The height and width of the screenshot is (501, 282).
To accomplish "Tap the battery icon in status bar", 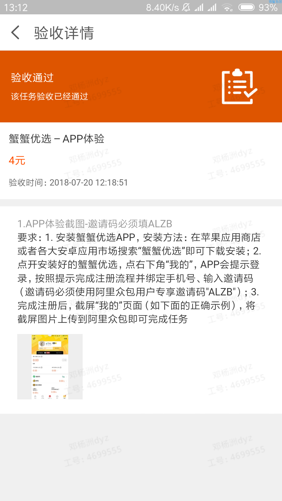I will click(246, 7).
